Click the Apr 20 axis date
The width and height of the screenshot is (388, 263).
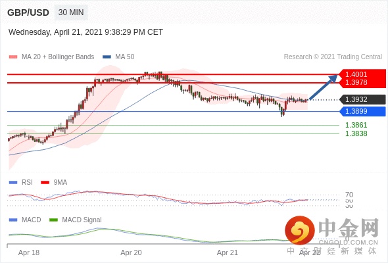(x=131, y=252)
